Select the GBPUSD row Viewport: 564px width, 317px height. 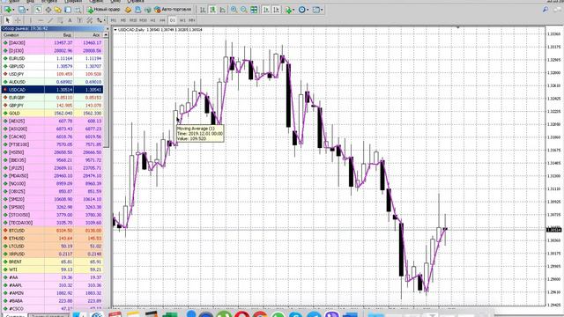click(52, 66)
